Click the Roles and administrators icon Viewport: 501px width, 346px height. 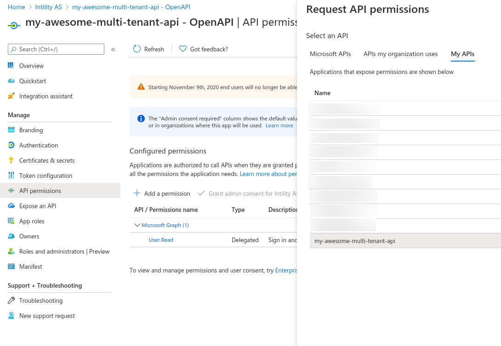tap(11, 251)
